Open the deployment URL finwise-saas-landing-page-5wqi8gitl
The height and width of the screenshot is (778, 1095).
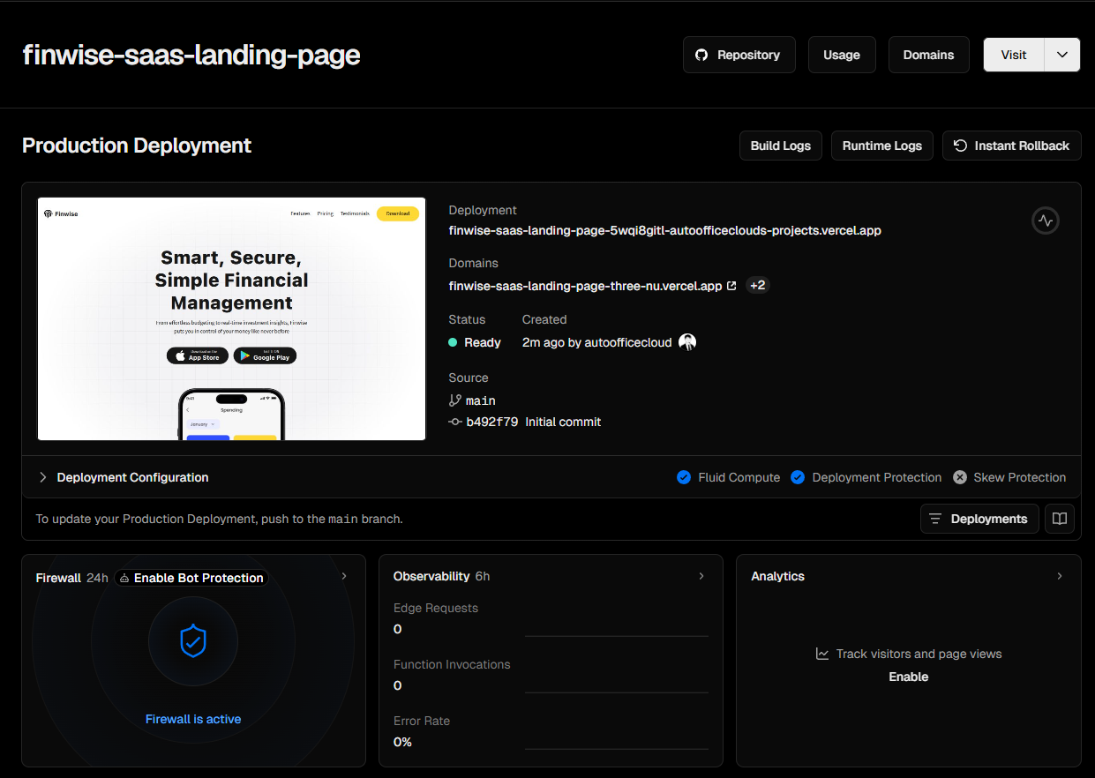point(664,230)
